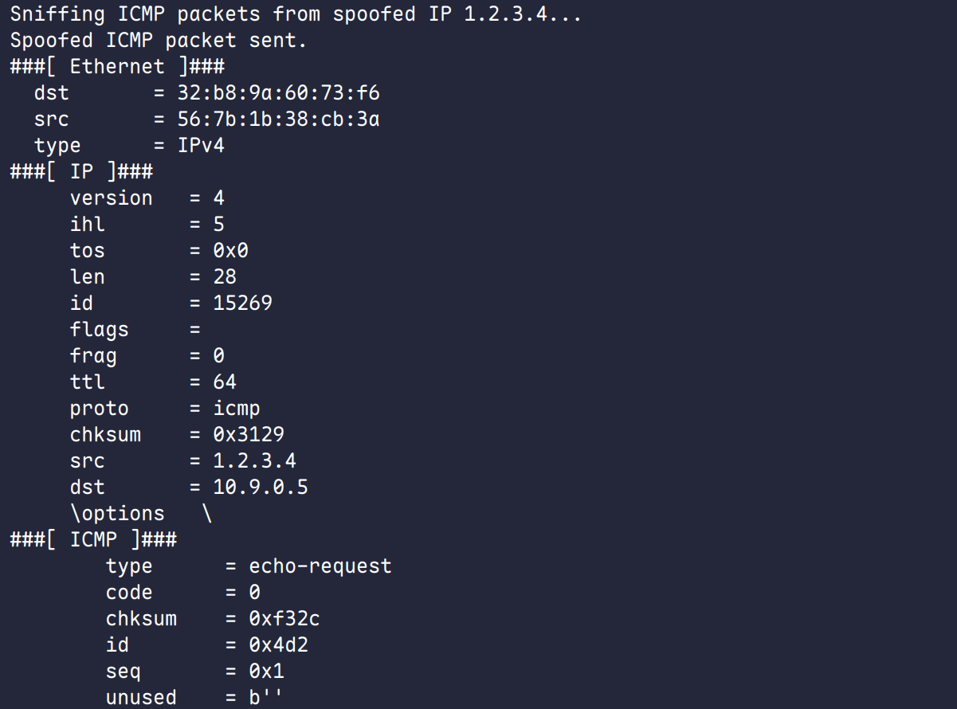Click the IP len value 28
This screenshot has height=709, width=957.
point(225,276)
